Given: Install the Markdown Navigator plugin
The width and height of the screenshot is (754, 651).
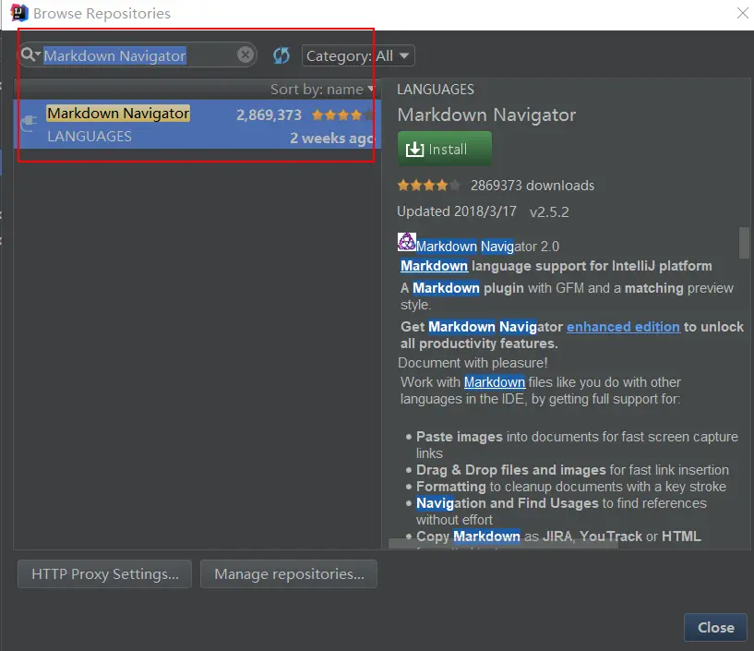Looking at the screenshot, I should click(444, 150).
